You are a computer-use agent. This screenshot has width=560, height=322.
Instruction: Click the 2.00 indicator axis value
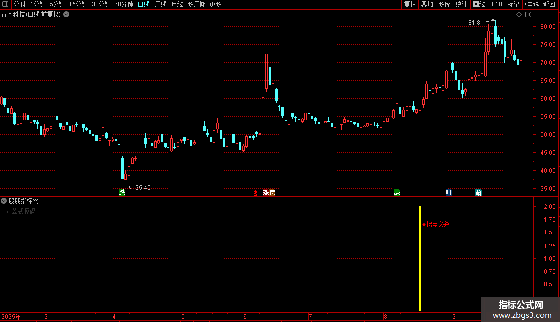click(549, 207)
